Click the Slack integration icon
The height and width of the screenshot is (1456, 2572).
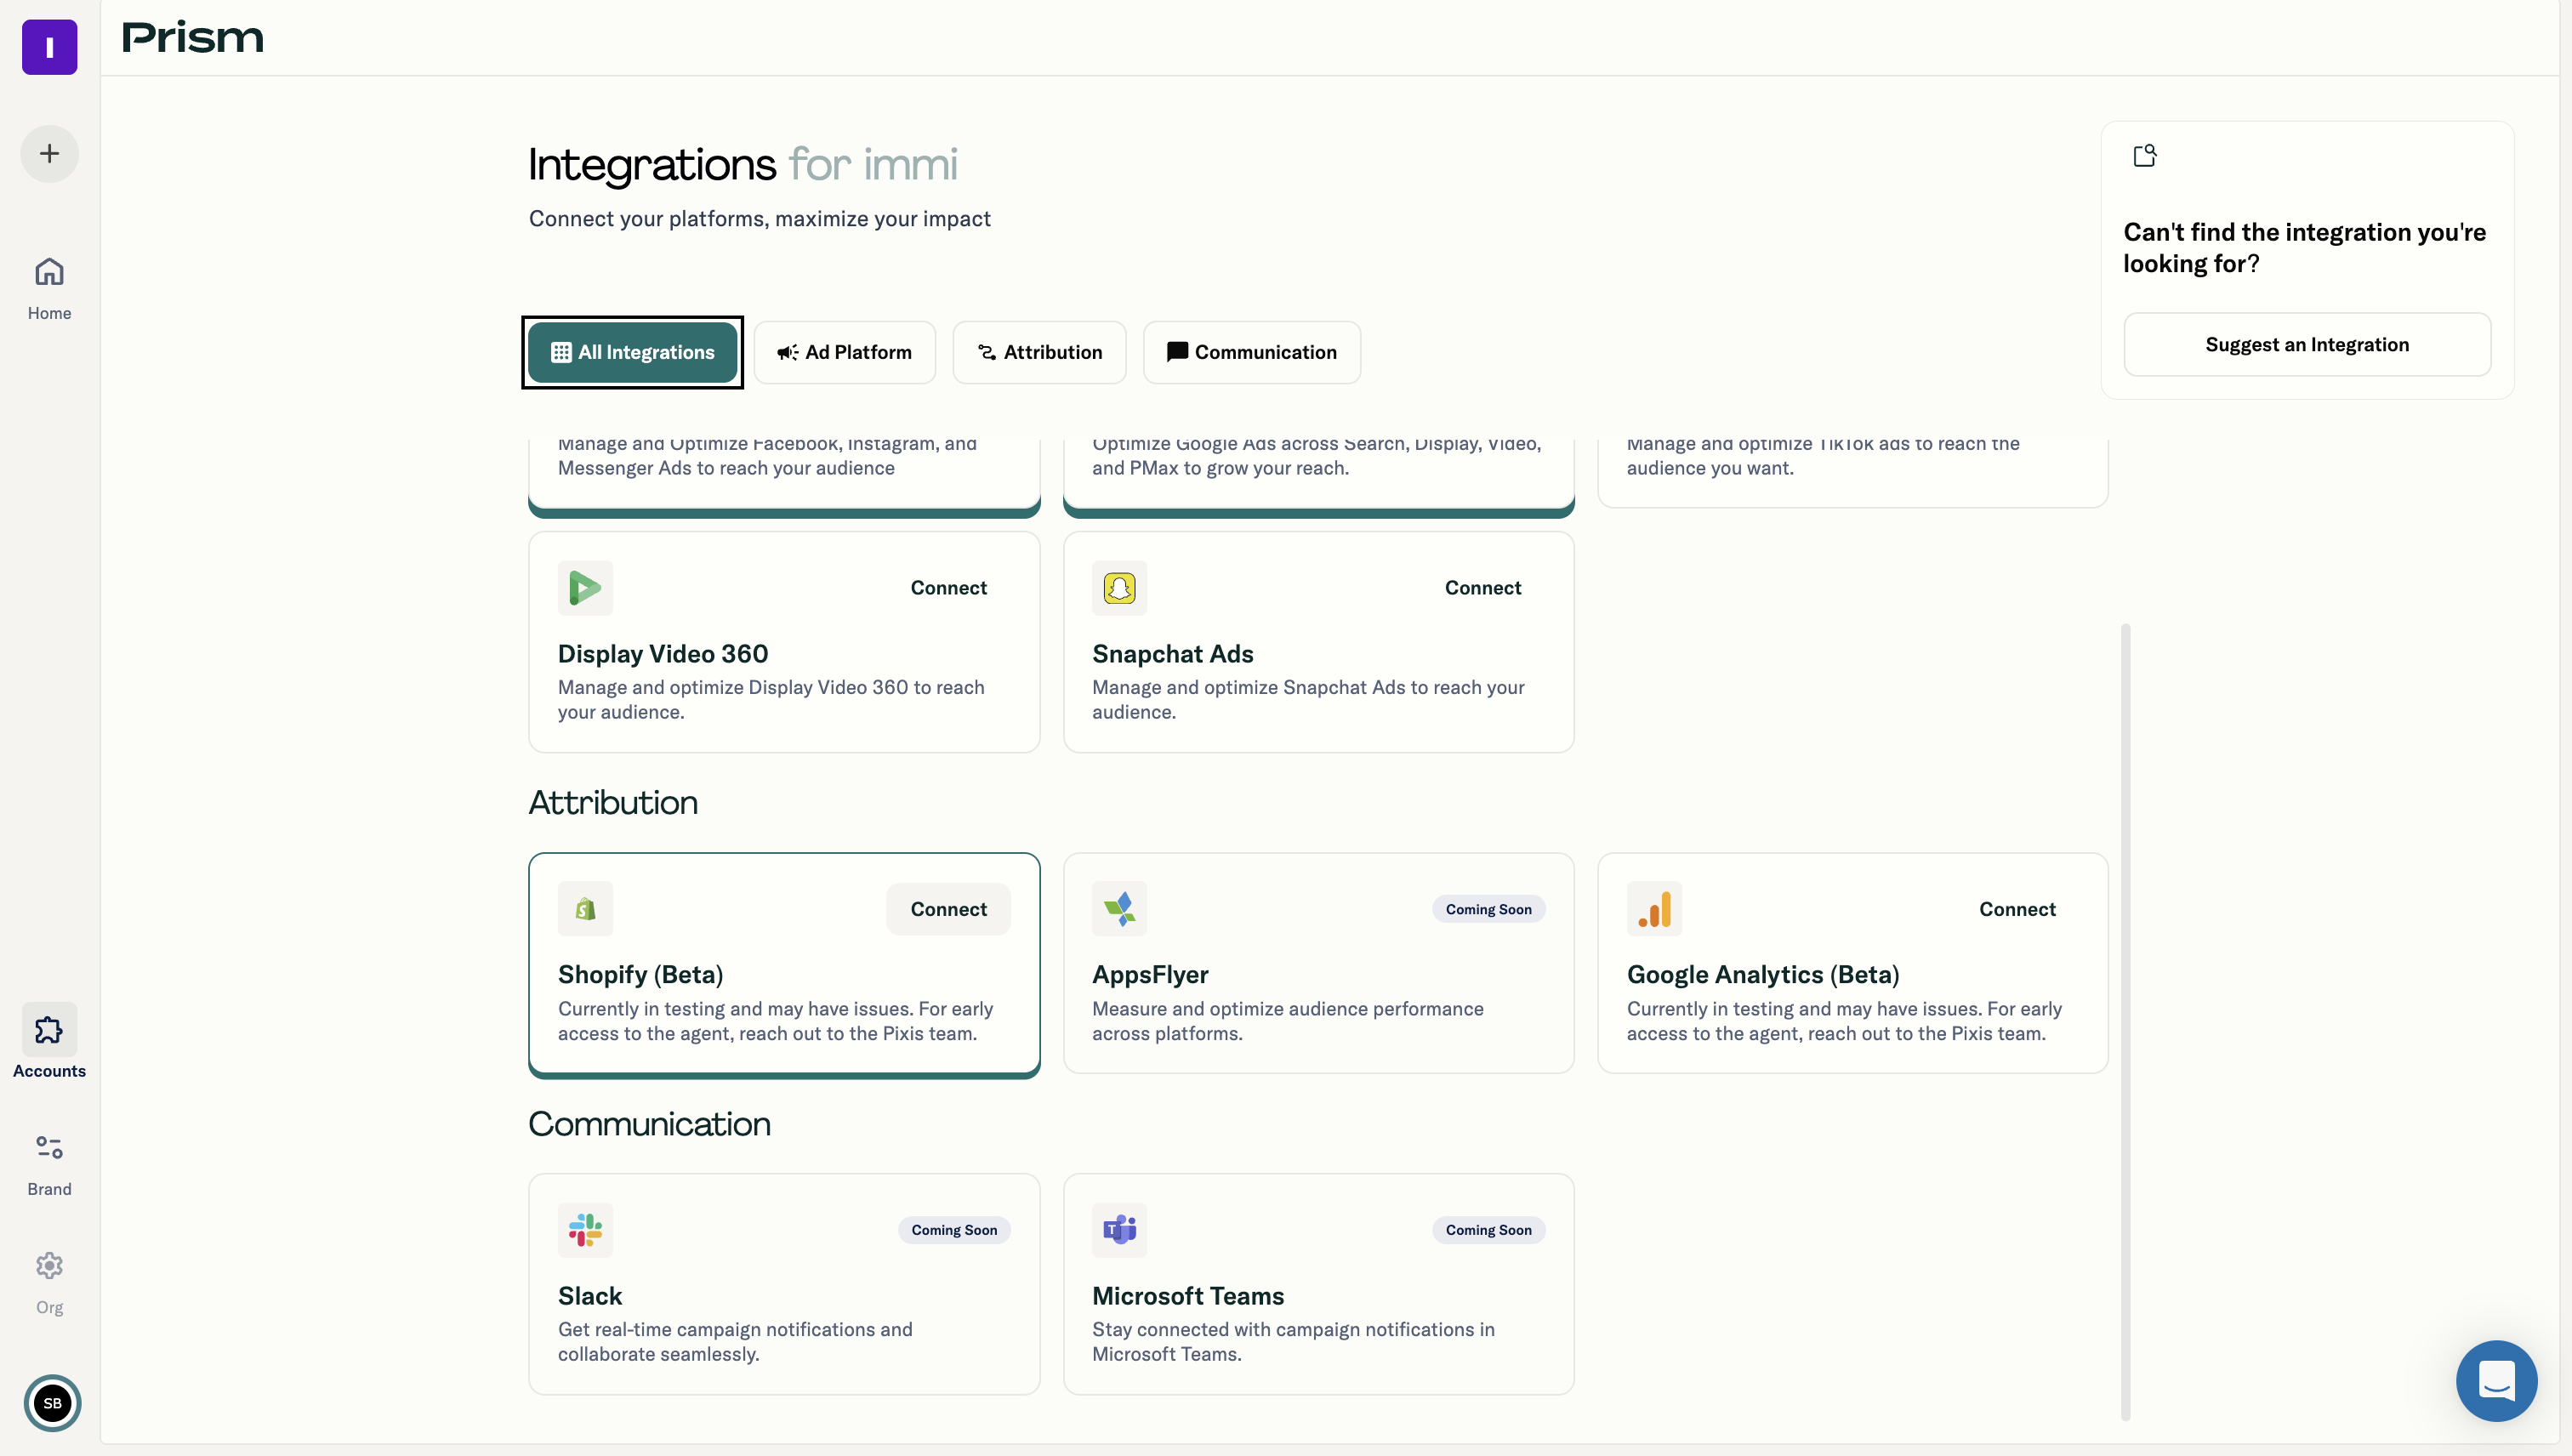click(x=585, y=1229)
